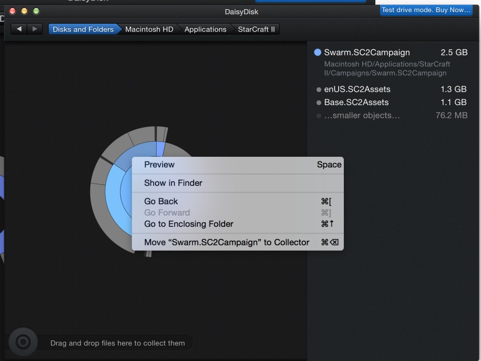Click the 2.5 GB size value
Viewport: 481px width, 361px height.
click(x=454, y=53)
